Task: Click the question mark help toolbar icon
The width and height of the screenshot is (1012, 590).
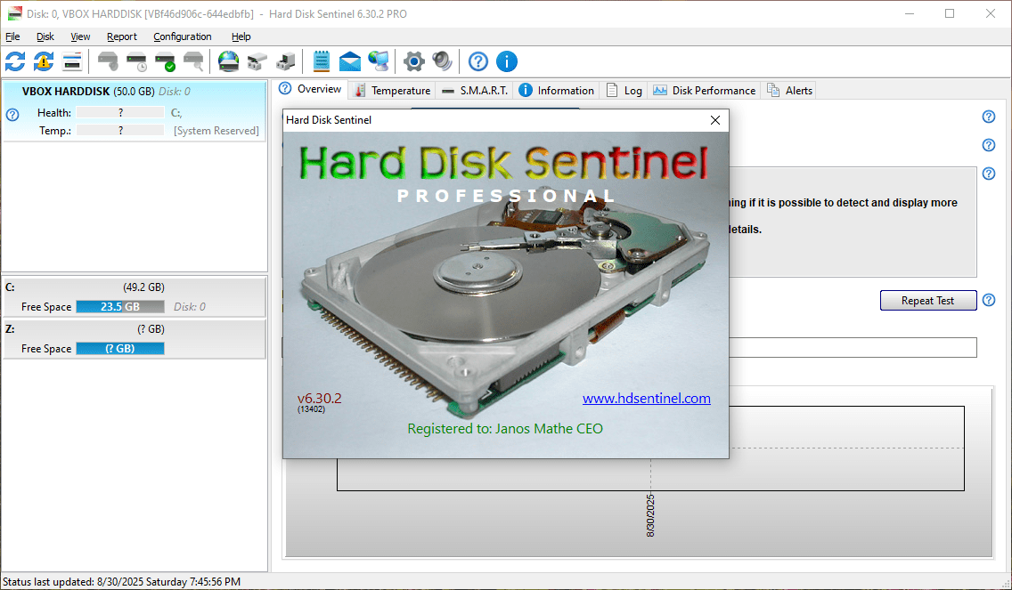Action: 478,61
